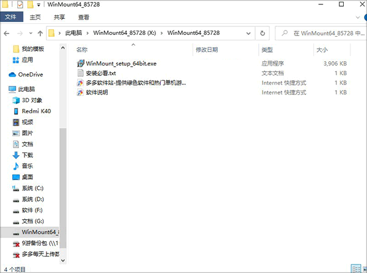
Task: Click the Redmi K40 phone icon
Action: tap(16, 111)
